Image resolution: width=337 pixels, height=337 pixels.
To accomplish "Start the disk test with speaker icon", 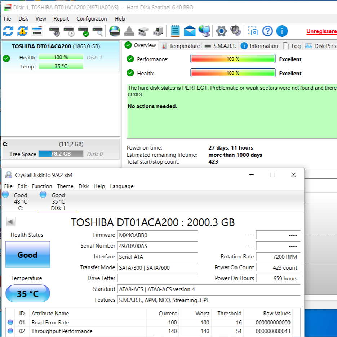I will pos(54,31).
